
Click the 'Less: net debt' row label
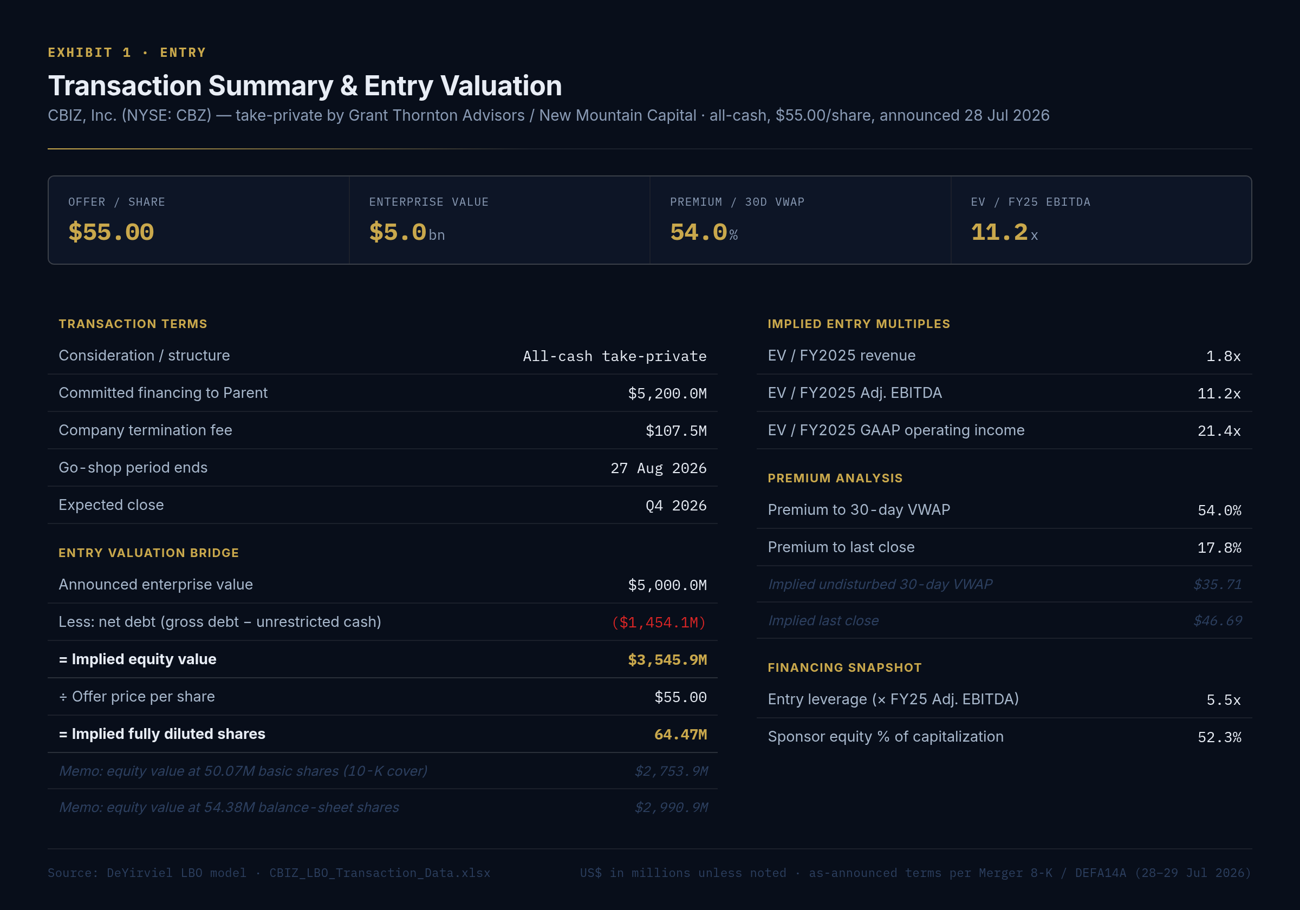220,622
